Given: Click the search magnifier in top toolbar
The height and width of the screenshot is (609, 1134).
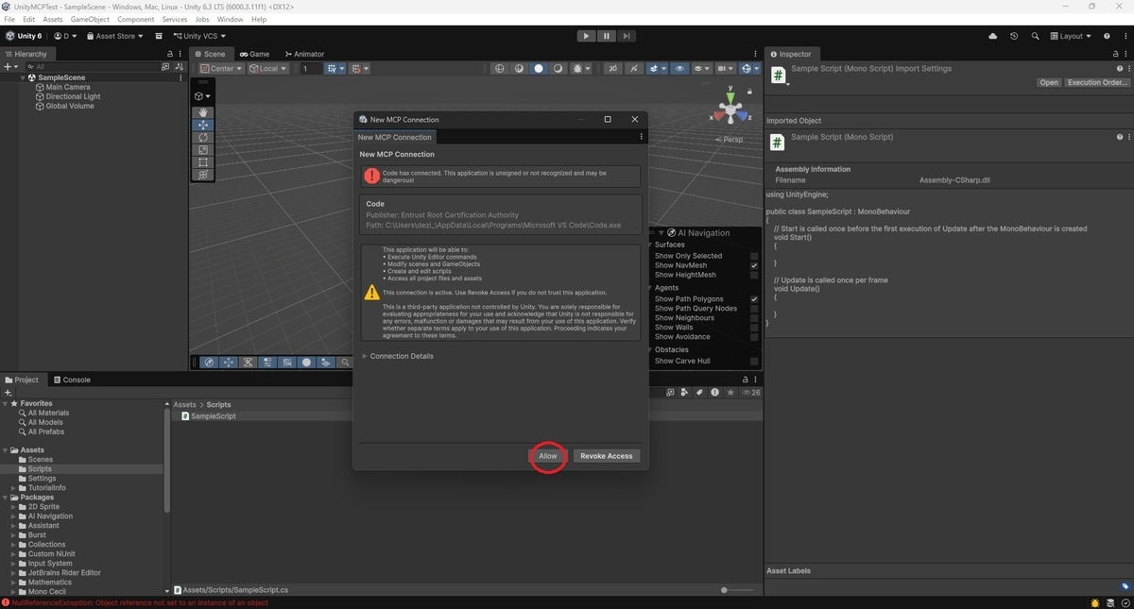Looking at the screenshot, I should tap(1036, 36).
